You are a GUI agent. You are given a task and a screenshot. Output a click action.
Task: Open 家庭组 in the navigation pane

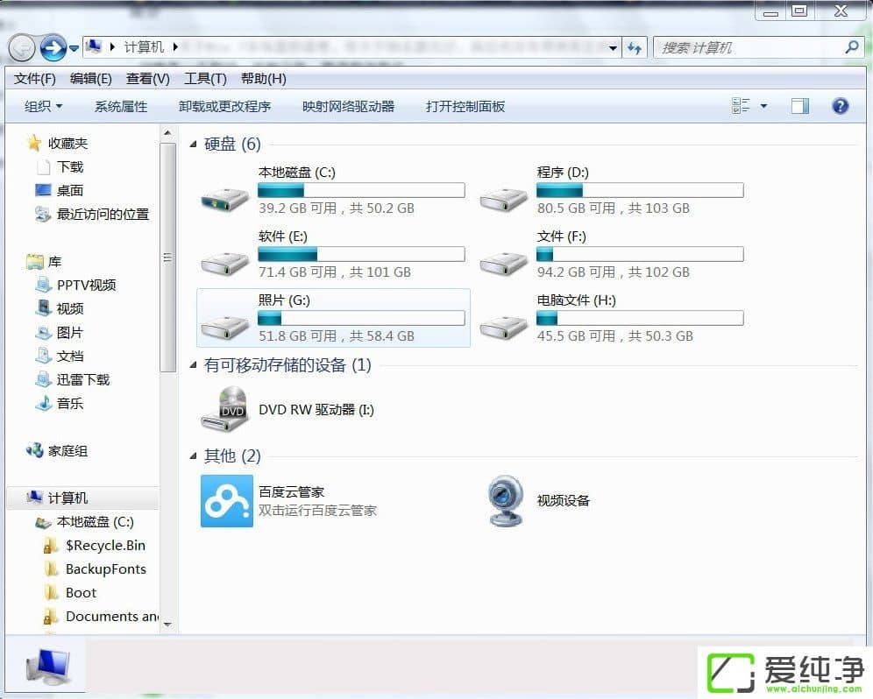coord(67,451)
